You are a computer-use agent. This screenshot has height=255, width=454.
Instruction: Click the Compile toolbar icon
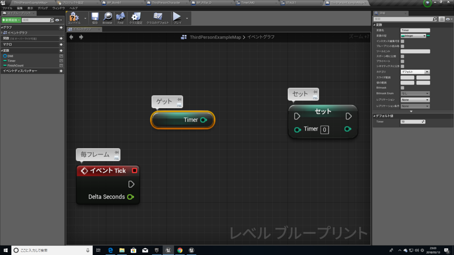[x=74, y=17]
